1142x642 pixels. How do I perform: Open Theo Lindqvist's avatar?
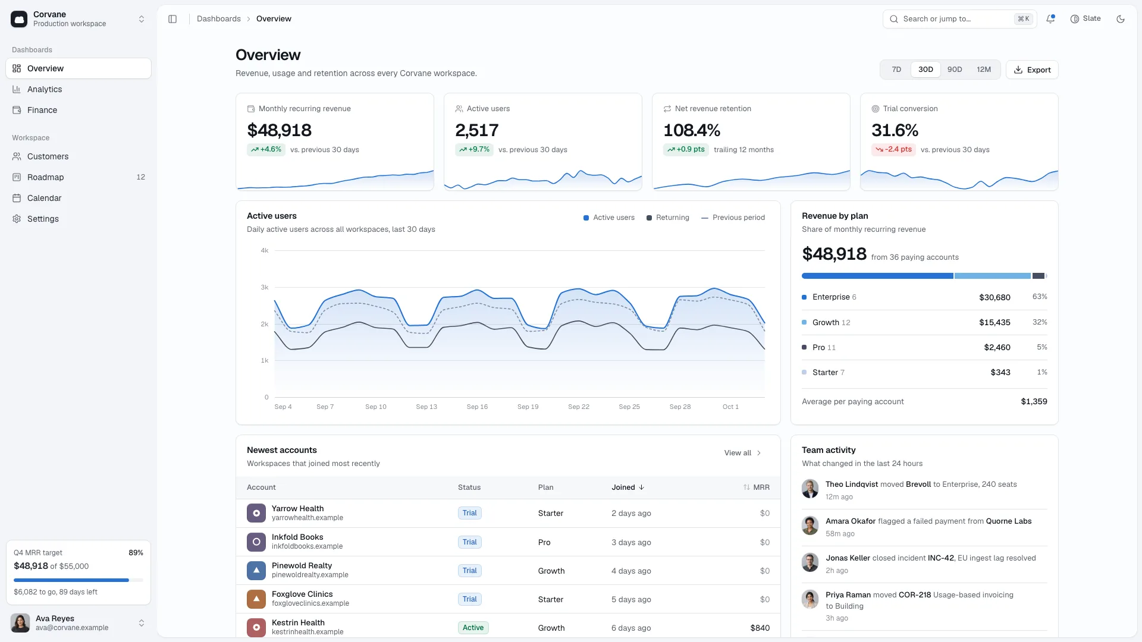pos(810,489)
